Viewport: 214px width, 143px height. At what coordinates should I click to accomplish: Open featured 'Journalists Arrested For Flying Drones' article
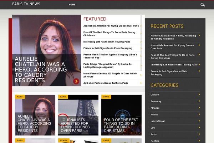(111, 26)
